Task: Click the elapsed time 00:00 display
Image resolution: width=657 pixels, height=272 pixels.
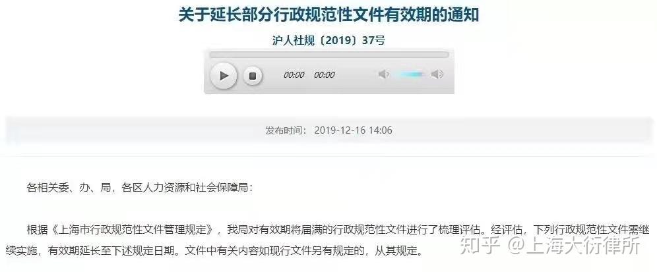Action: (x=294, y=75)
